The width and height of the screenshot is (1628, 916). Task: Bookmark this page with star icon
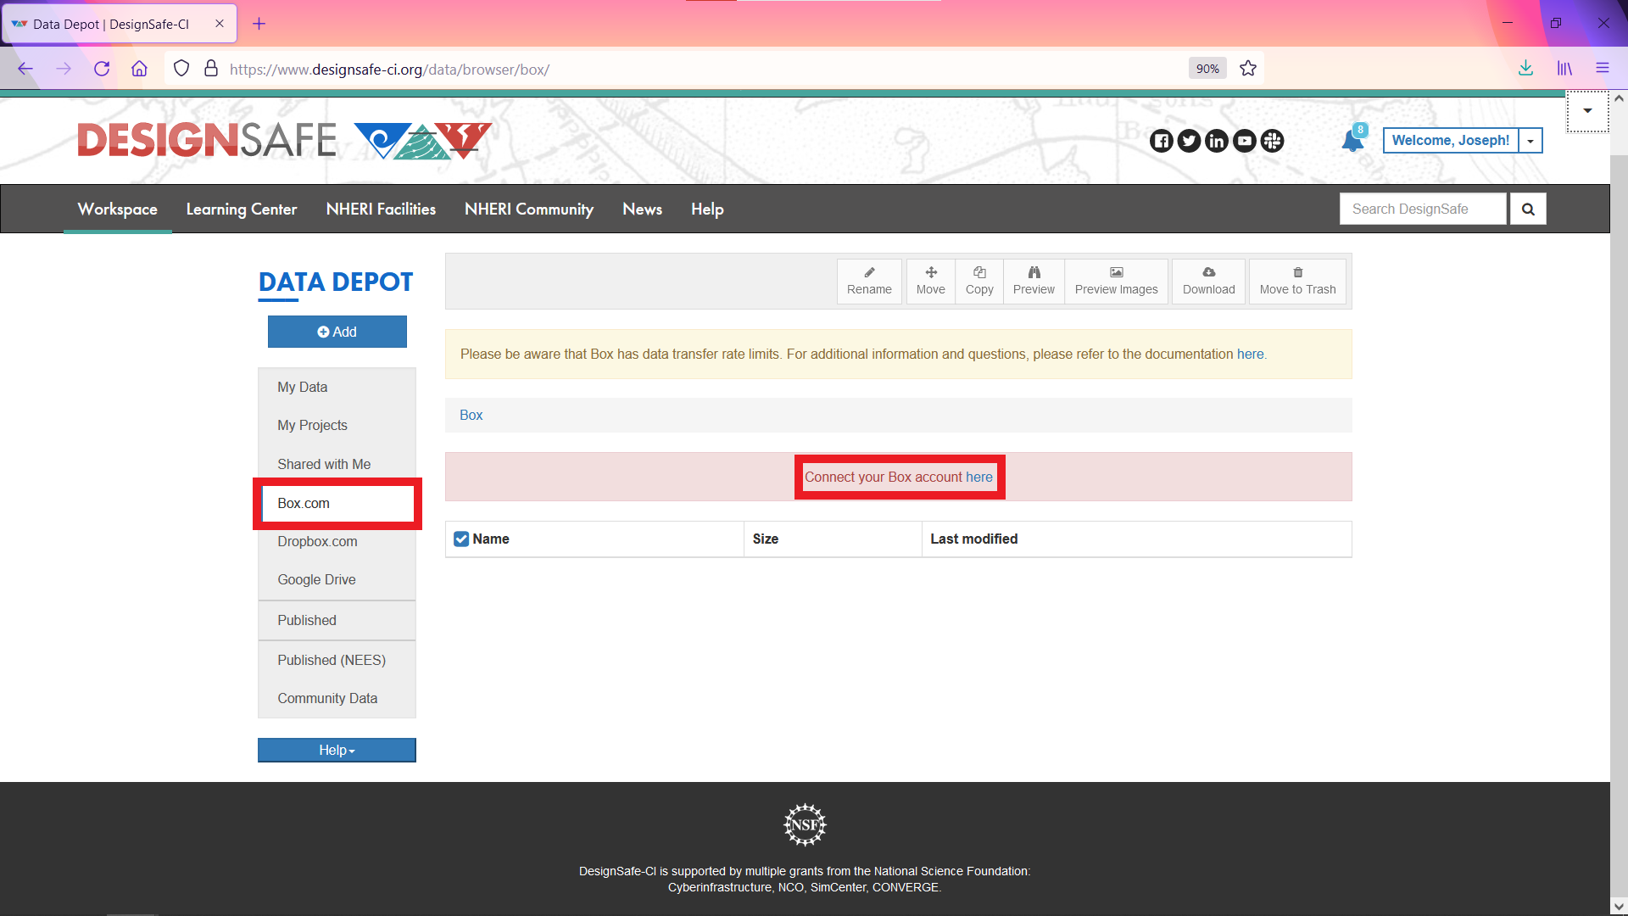(1247, 69)
